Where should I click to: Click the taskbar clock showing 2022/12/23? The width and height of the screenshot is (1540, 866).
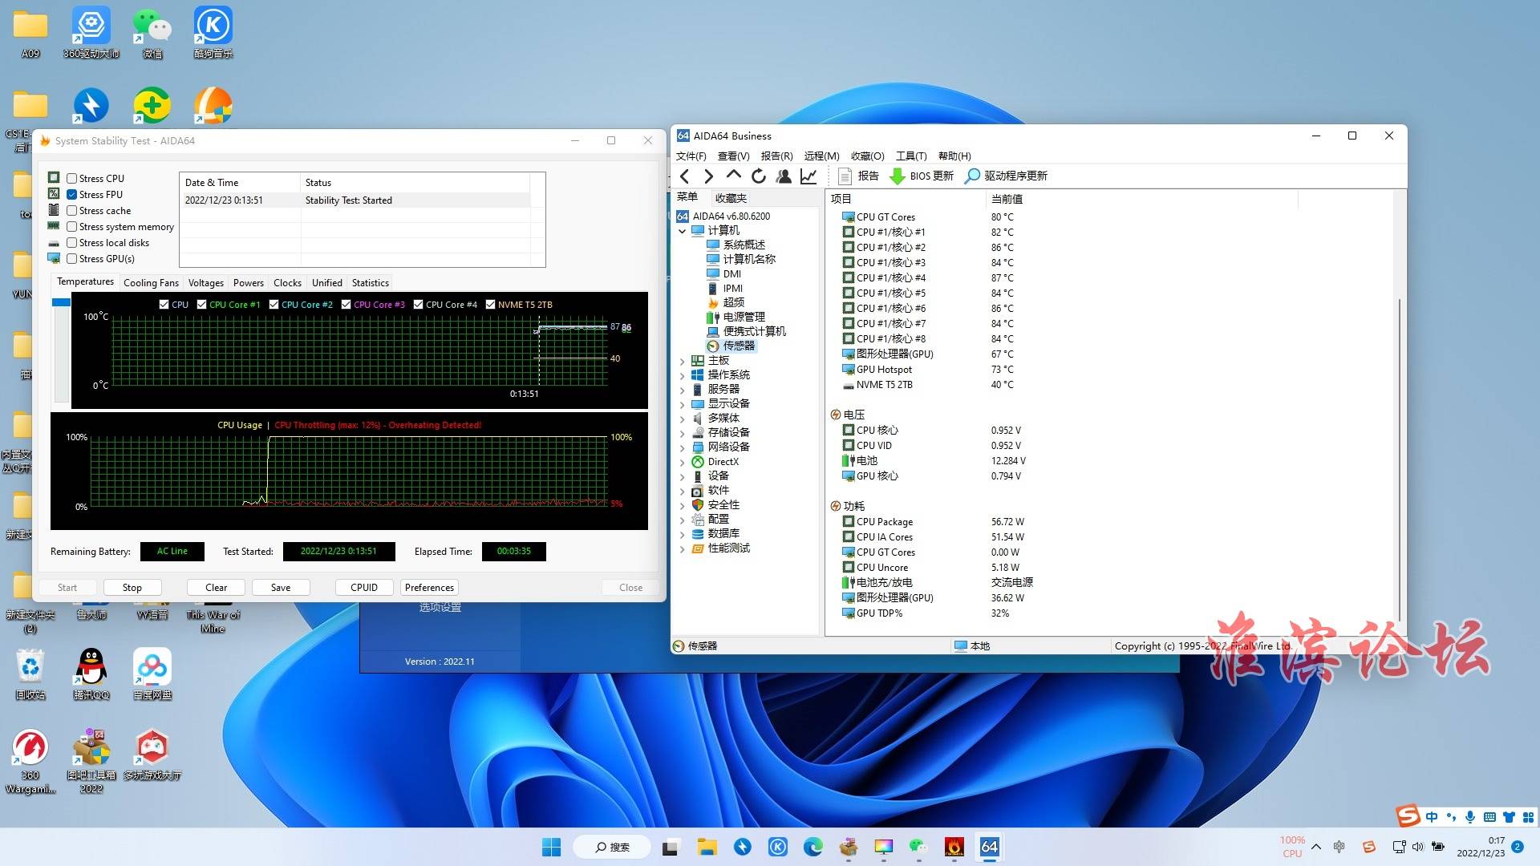coord(1481,847)
